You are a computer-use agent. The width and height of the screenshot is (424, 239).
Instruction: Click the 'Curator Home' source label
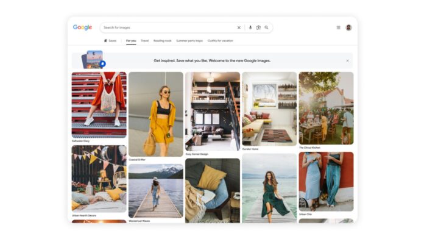point(250,149)
